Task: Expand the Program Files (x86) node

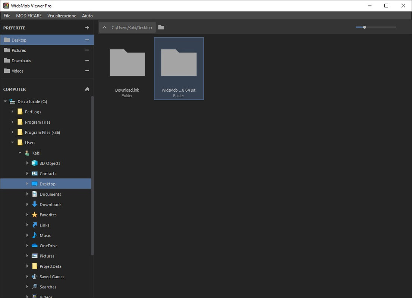Action: [12, 132]
